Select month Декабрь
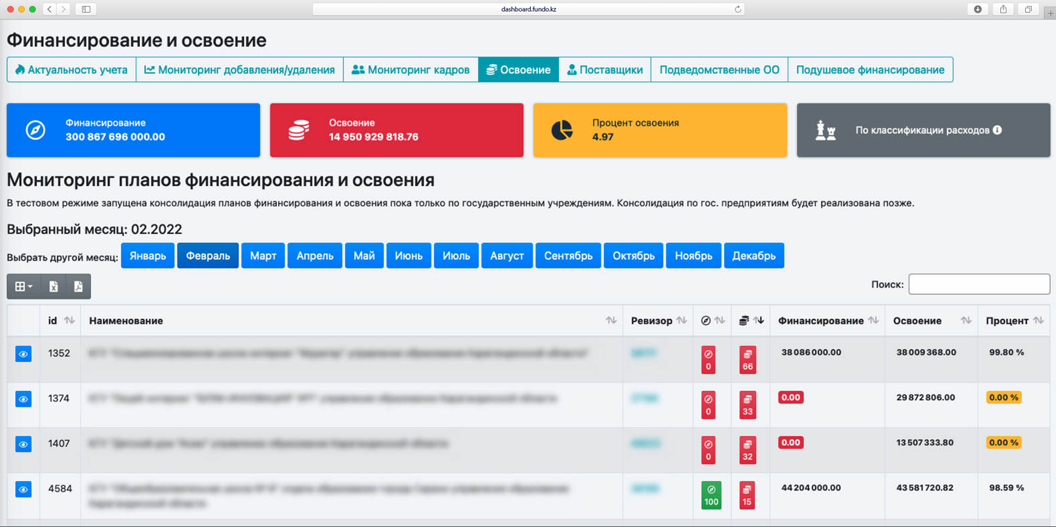 pyautogui.click(x=754, y=255)
